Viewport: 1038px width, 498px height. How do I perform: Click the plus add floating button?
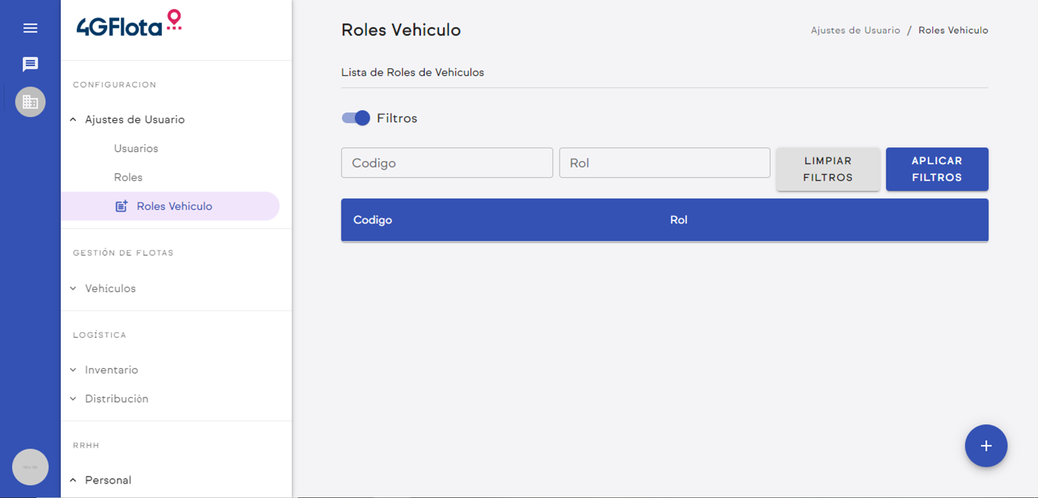986,446
